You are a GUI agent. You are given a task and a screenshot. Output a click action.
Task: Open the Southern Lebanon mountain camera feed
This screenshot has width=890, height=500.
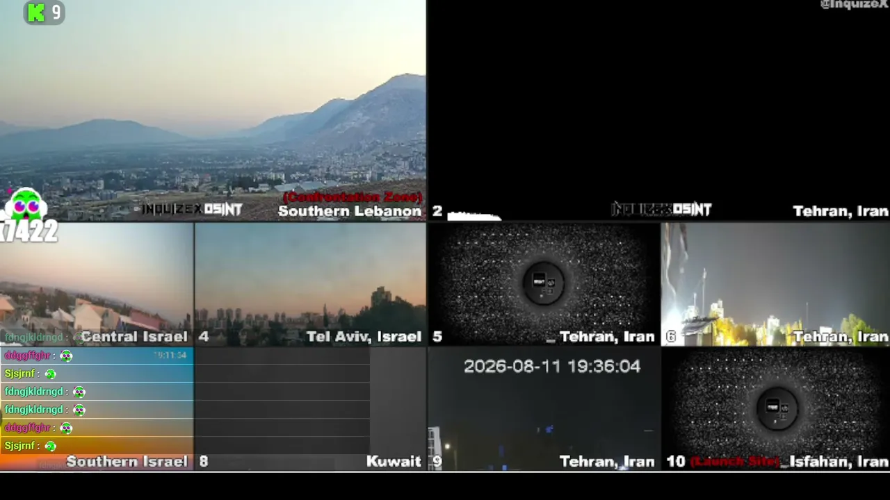[213, 110]
